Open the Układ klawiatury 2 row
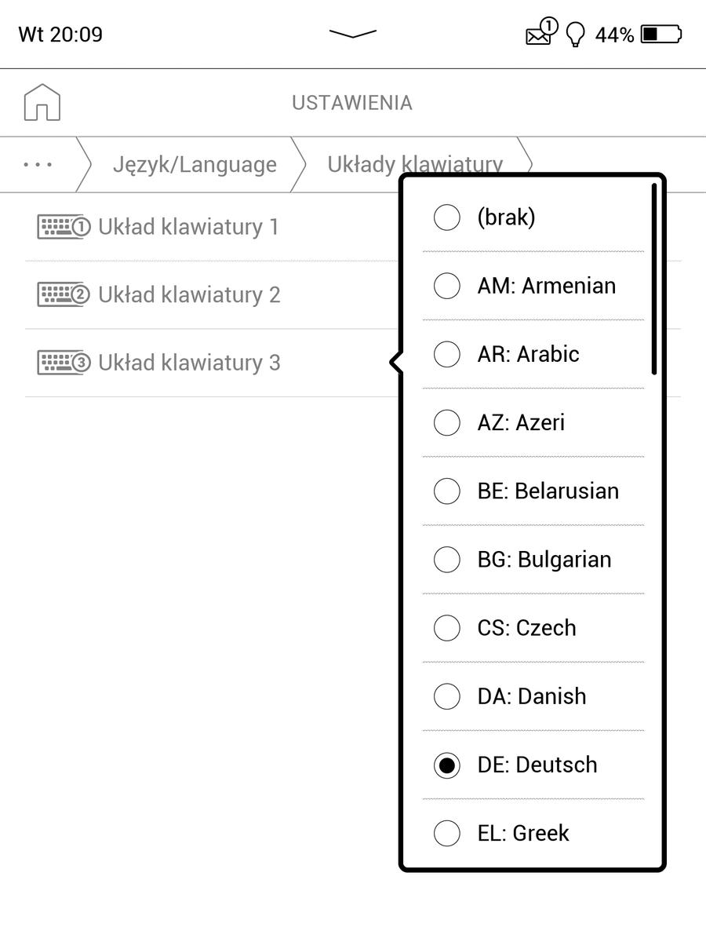Viewport: 706px width, 942px height. coord(212,295)
